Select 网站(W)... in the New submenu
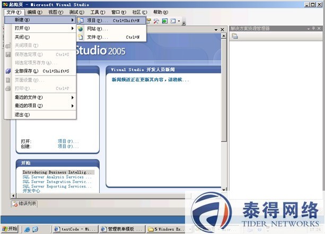The height and width of the screenshot is (234, 325). point(111,29)
